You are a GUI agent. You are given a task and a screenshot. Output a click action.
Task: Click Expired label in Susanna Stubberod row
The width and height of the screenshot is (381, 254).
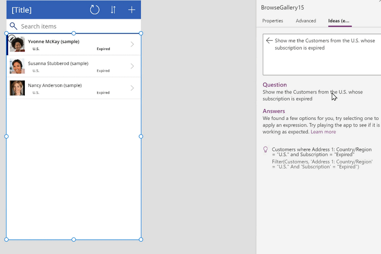(103, 71)
